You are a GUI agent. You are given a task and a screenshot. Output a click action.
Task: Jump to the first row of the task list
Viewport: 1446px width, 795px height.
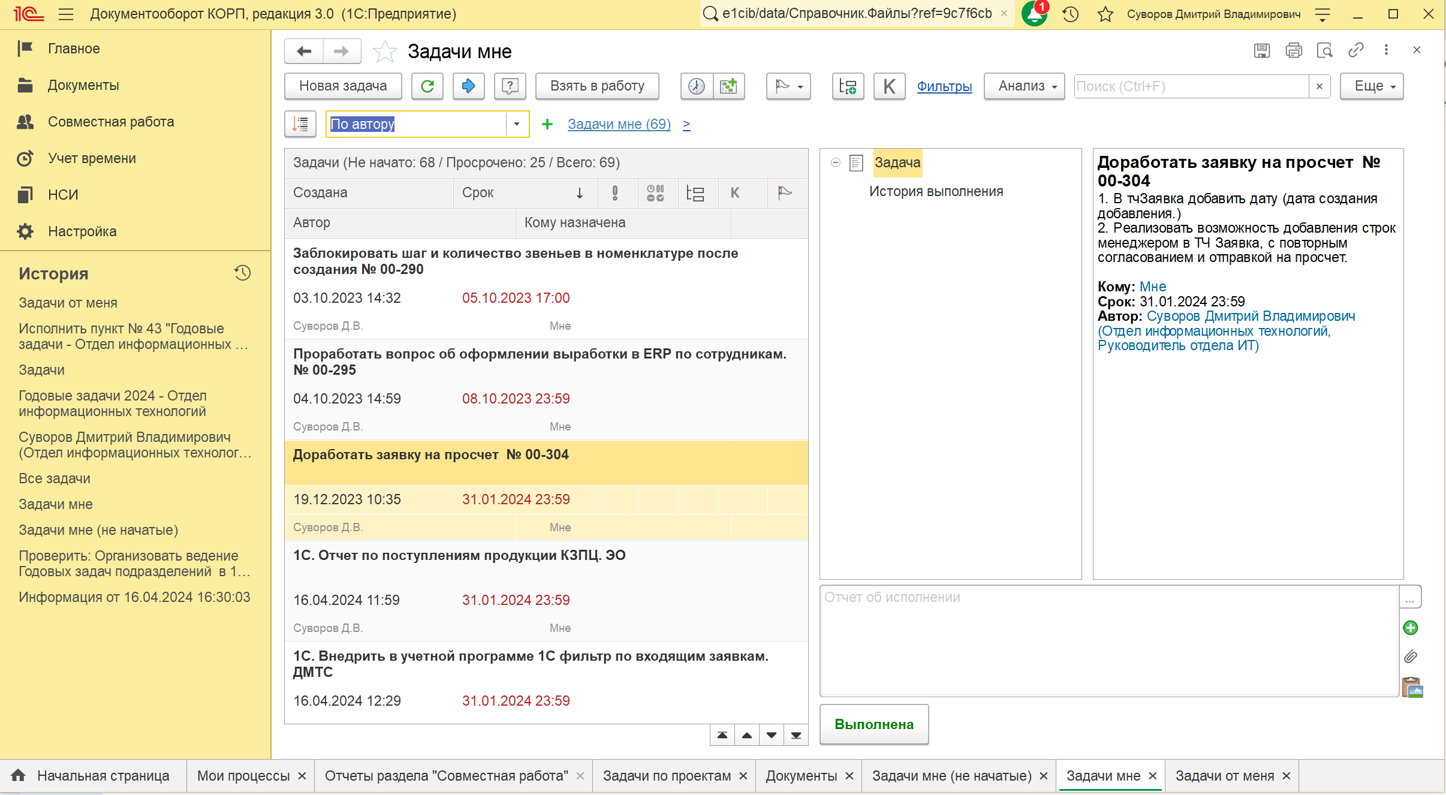[x=722, y=735]
